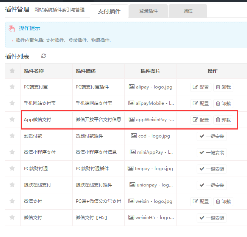Click the 操作提示 heading link
Viewport: 247px width, 237px height.
(x=30, y=28)
